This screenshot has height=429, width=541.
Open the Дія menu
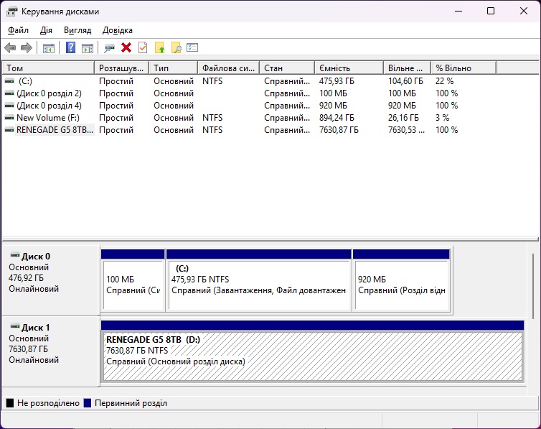[x=46, y=30]
